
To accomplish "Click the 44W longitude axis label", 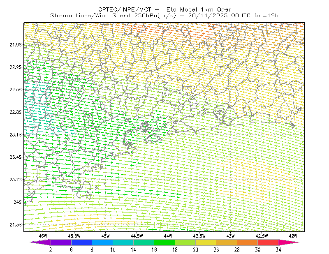I will (168, 236).
